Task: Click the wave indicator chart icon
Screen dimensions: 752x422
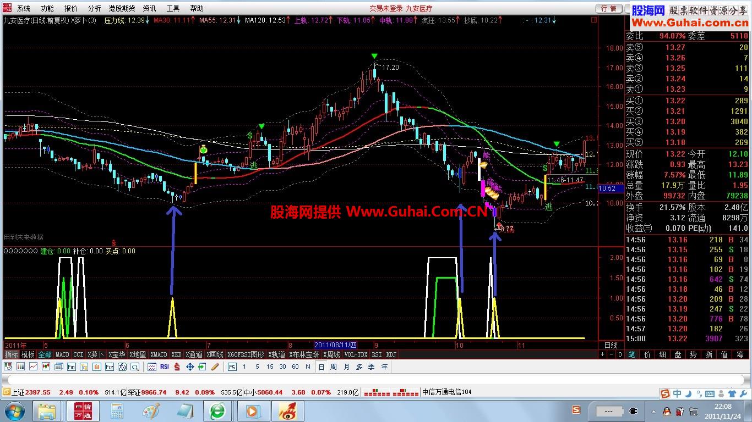Action: click(x=151, y=367)
